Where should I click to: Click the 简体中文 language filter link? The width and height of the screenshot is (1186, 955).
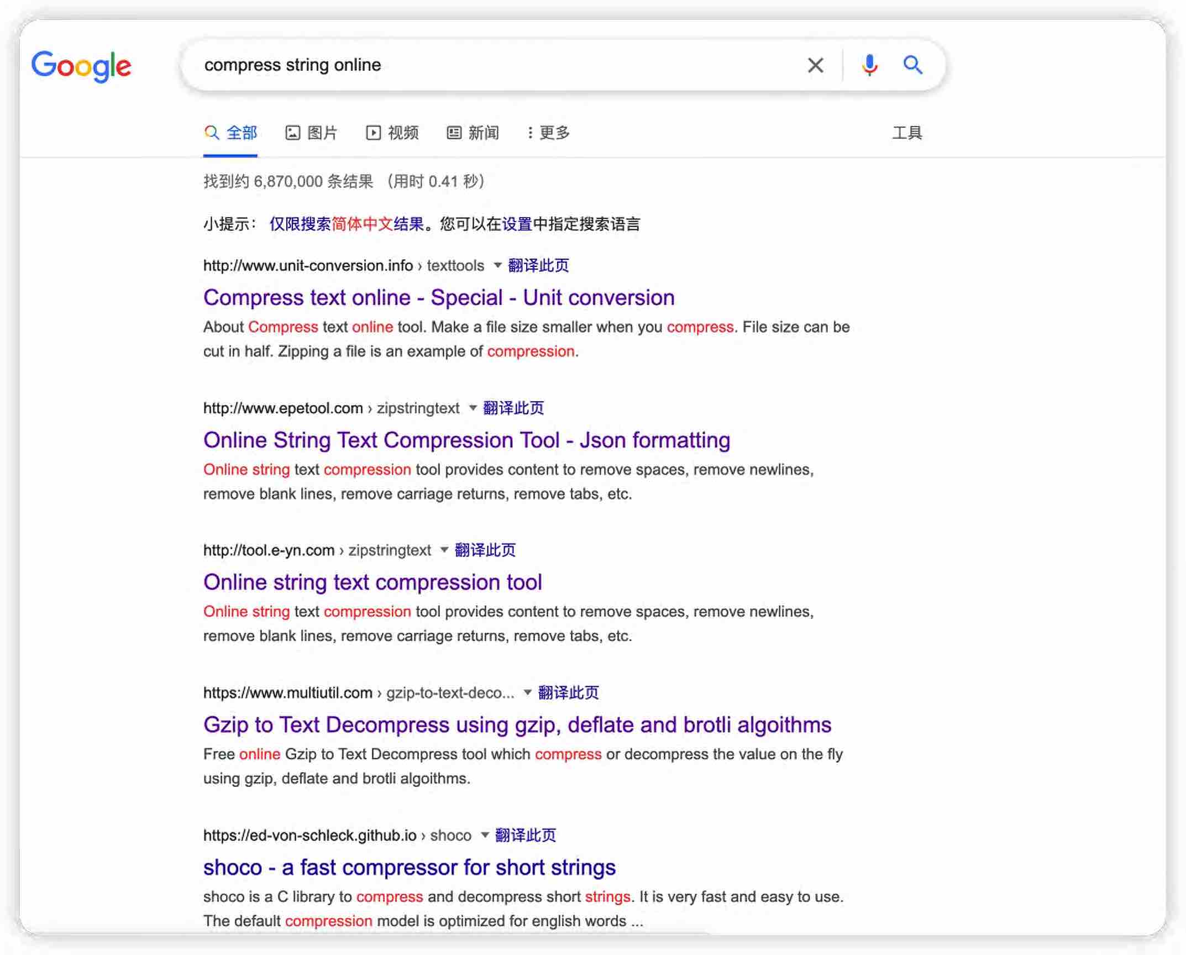(x=362, y=224)
